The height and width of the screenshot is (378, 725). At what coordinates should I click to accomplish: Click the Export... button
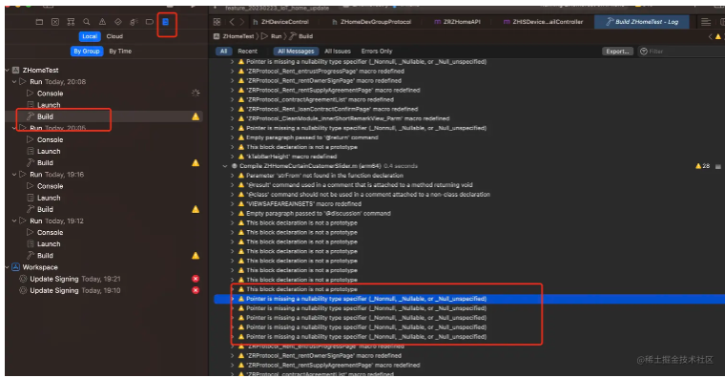click(x=617, y=51)
